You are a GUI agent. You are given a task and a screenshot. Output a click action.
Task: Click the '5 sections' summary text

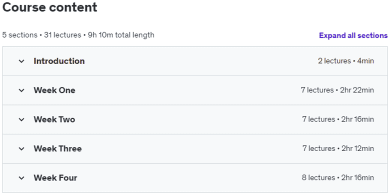click(19, 35)
